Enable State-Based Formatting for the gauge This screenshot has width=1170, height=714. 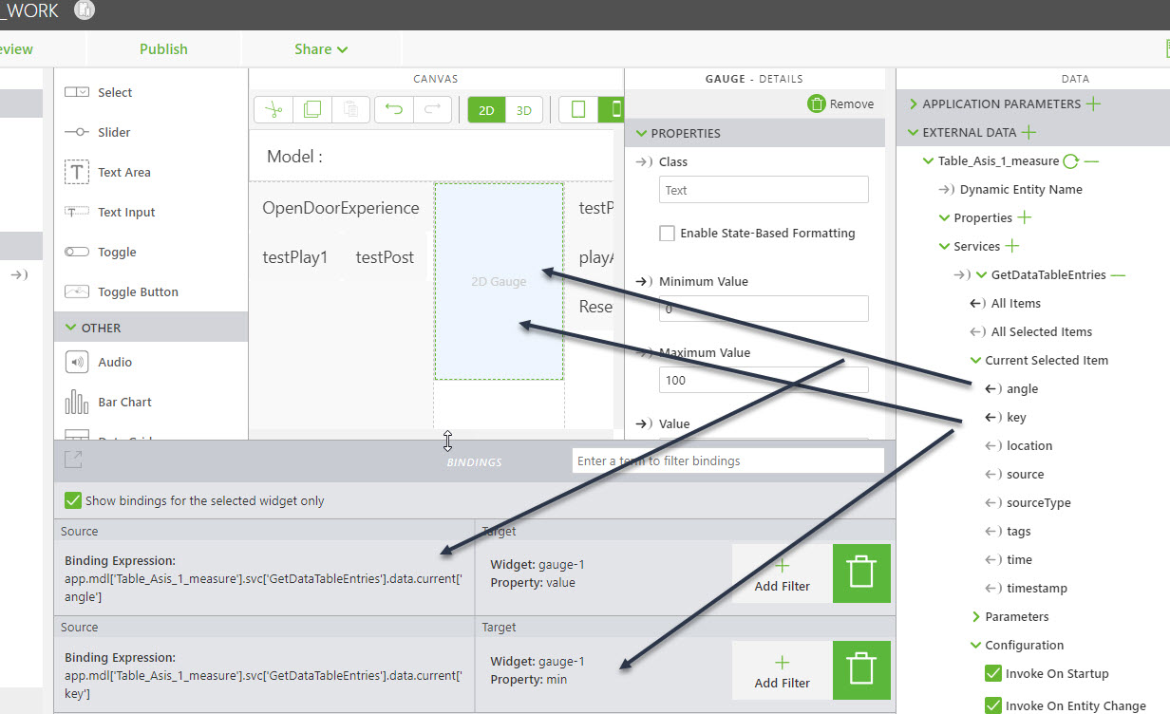pos(666,233)
